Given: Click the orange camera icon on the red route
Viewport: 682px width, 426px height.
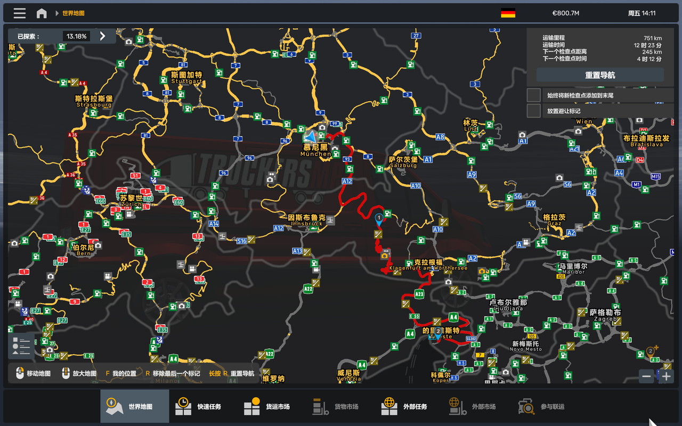Looking at the screenshot, I should 385,256.
